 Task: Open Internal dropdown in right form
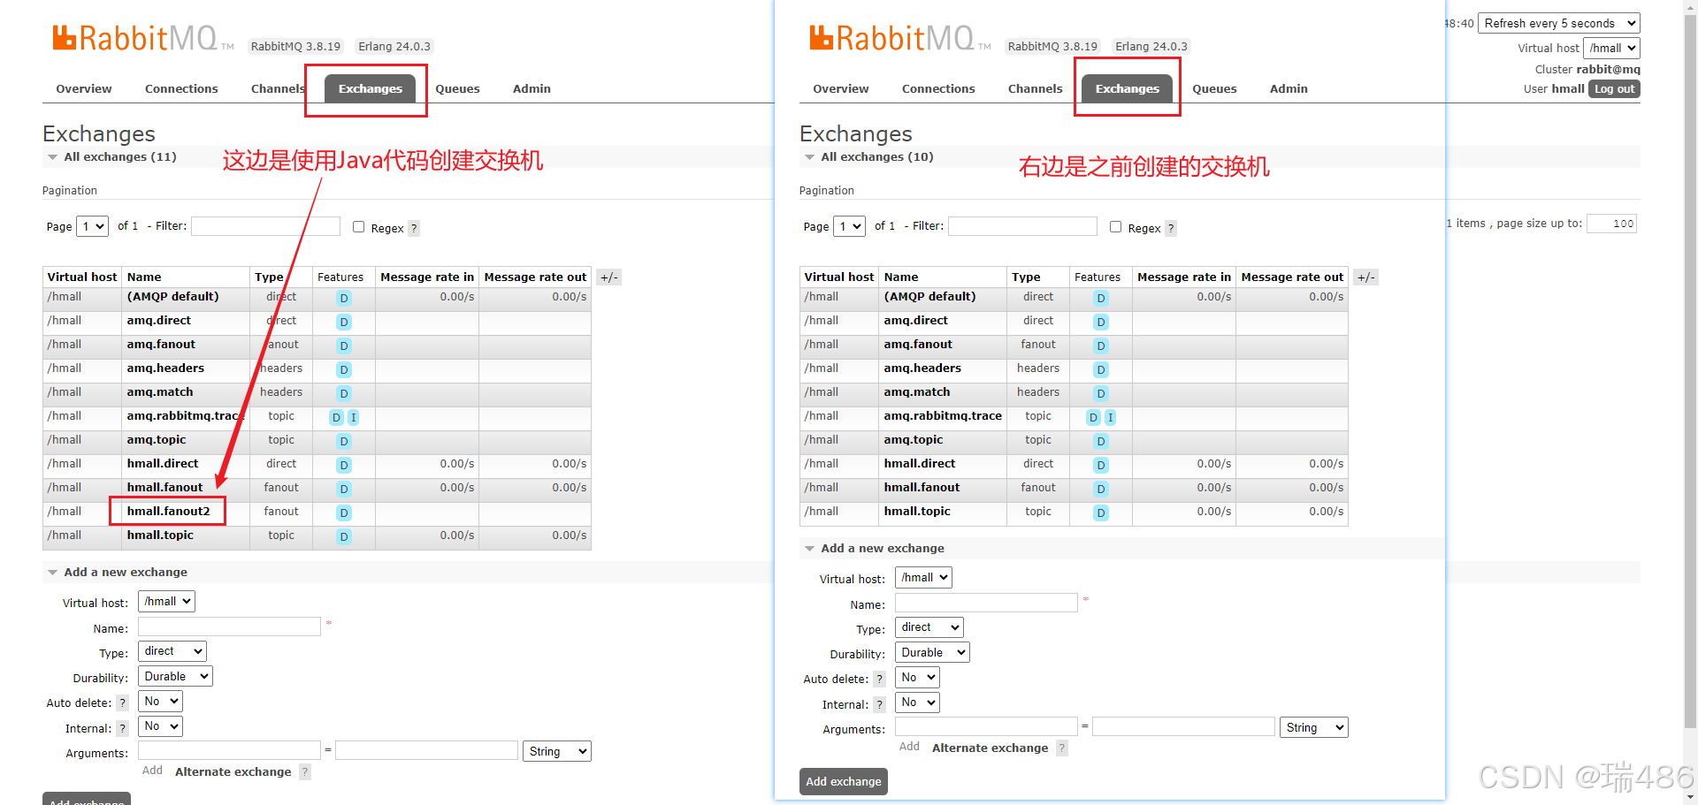coord(917,702)
